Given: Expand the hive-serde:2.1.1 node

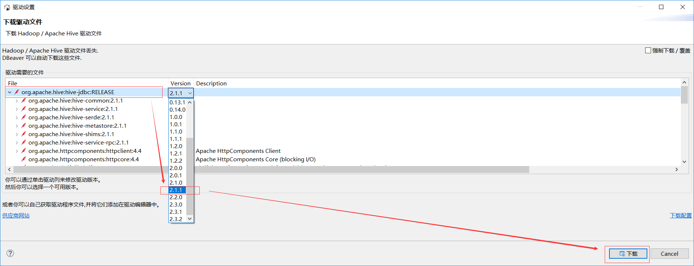Looking at the screenshot, I should 17,117.
